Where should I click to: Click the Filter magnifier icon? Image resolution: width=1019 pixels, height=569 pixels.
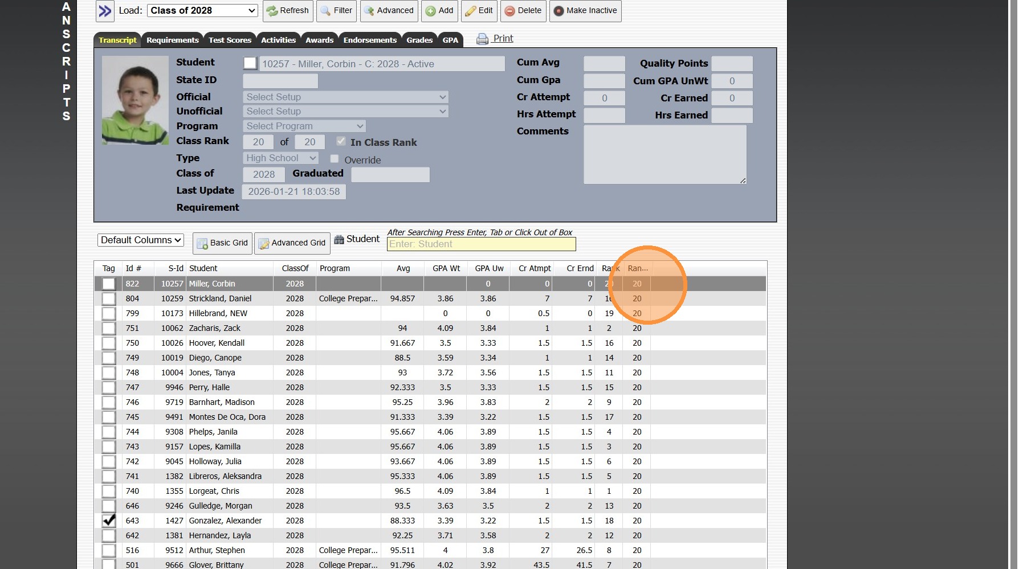pos(325,11)
